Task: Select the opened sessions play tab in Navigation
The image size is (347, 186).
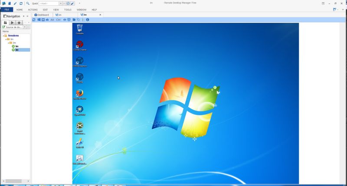Action: (x=12, y=22)
